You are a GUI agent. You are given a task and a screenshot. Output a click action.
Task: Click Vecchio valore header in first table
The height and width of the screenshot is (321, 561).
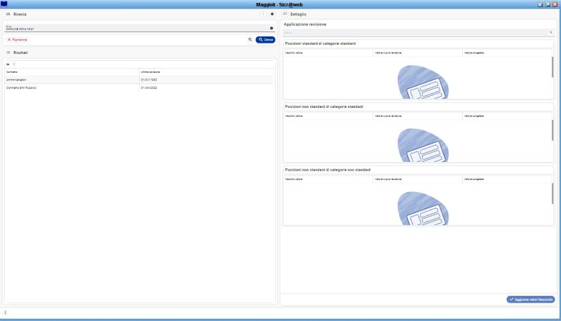coord(328,53)
